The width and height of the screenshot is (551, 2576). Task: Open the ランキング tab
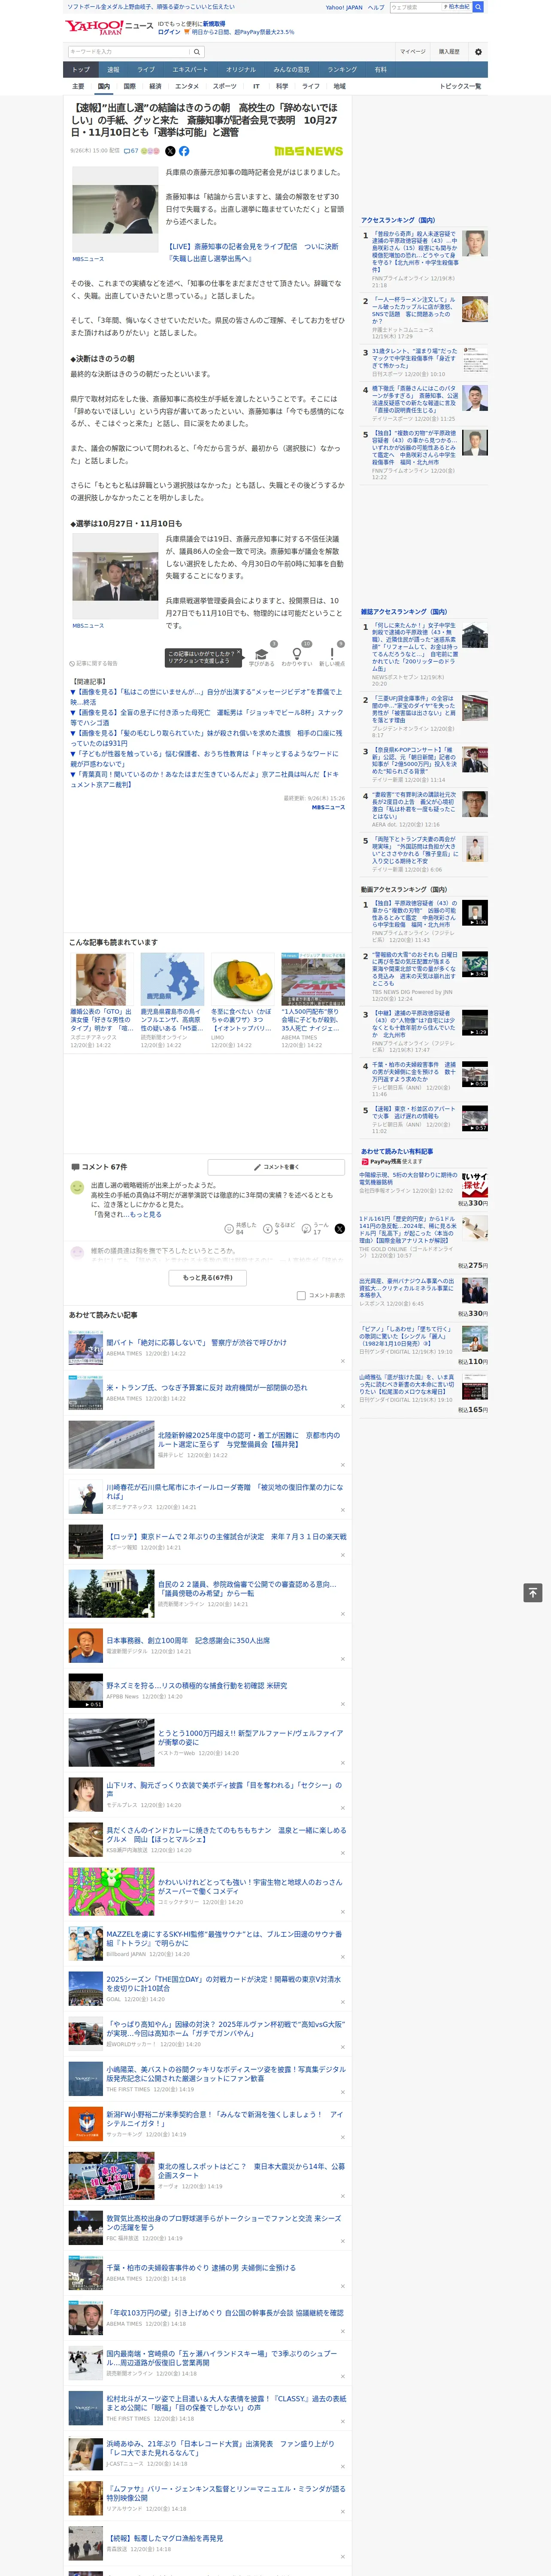(x=342, y=70)
